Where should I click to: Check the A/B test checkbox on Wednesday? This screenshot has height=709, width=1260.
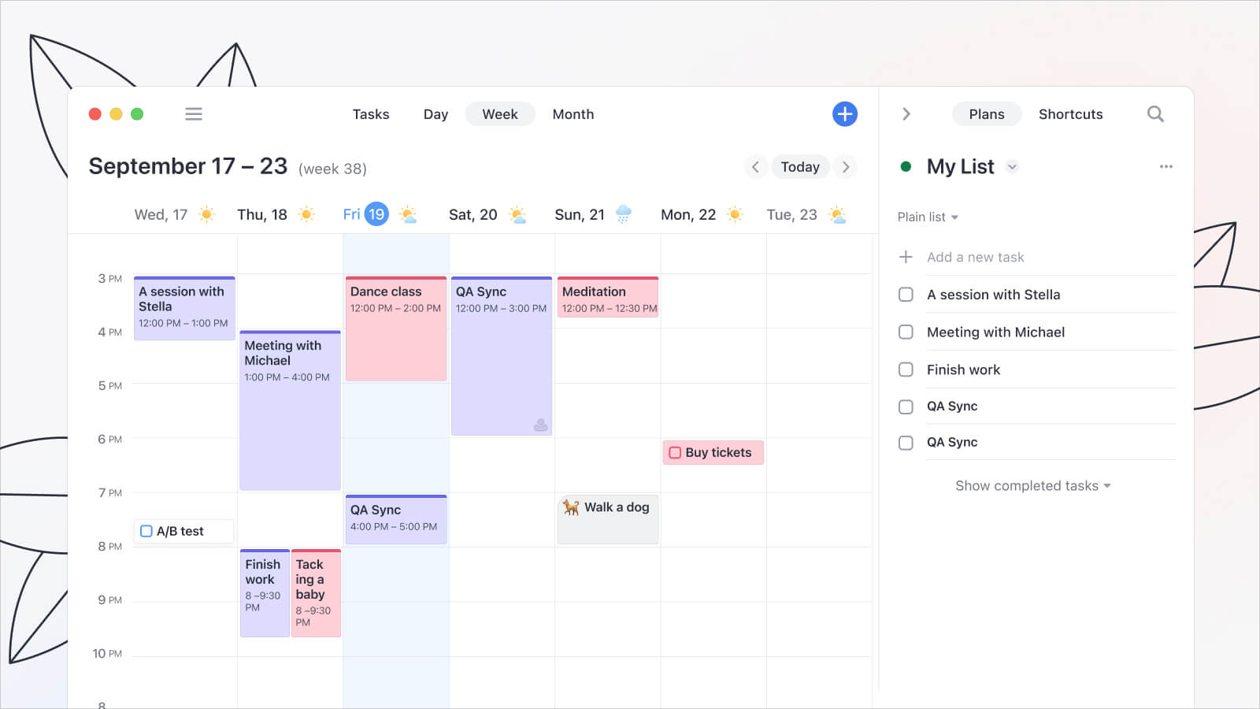pos(146,531)
